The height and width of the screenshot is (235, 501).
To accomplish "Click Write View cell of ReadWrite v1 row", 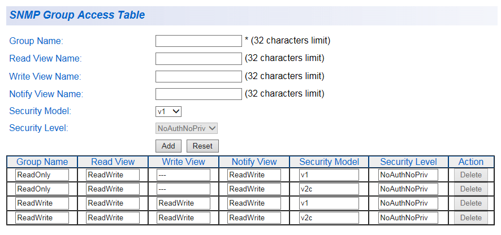I will tap(183, 203).
